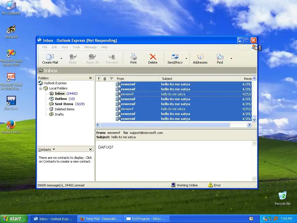Delete the selected messages

153,59
